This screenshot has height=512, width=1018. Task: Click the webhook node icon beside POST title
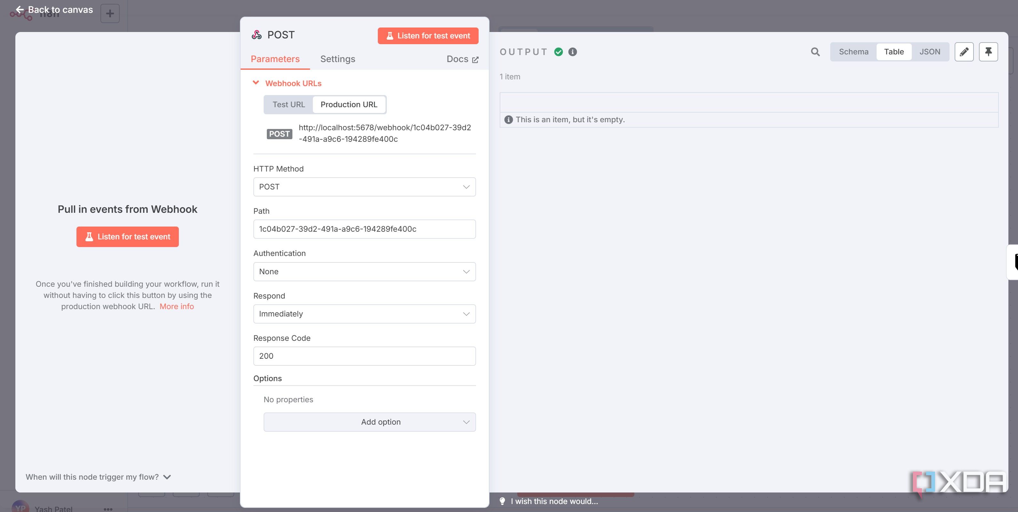click(257, 35)
